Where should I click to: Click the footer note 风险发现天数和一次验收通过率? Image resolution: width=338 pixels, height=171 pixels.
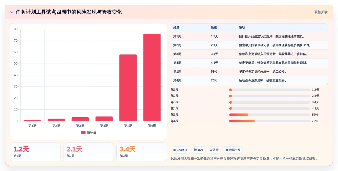point(244,159)
